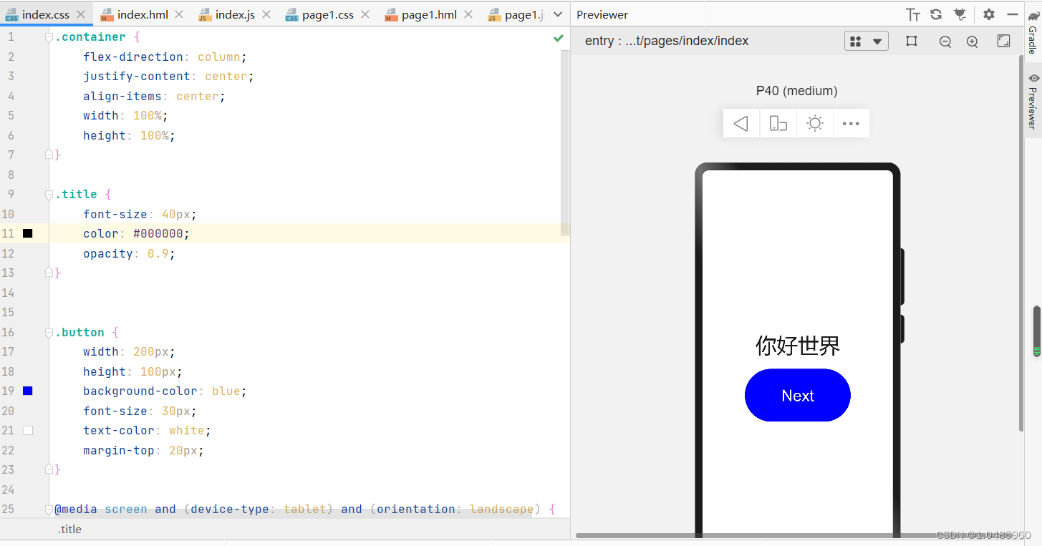Collapse the .button rule block
The image size is (1042, 546).
pyautogui.click(x=49, y=333)
